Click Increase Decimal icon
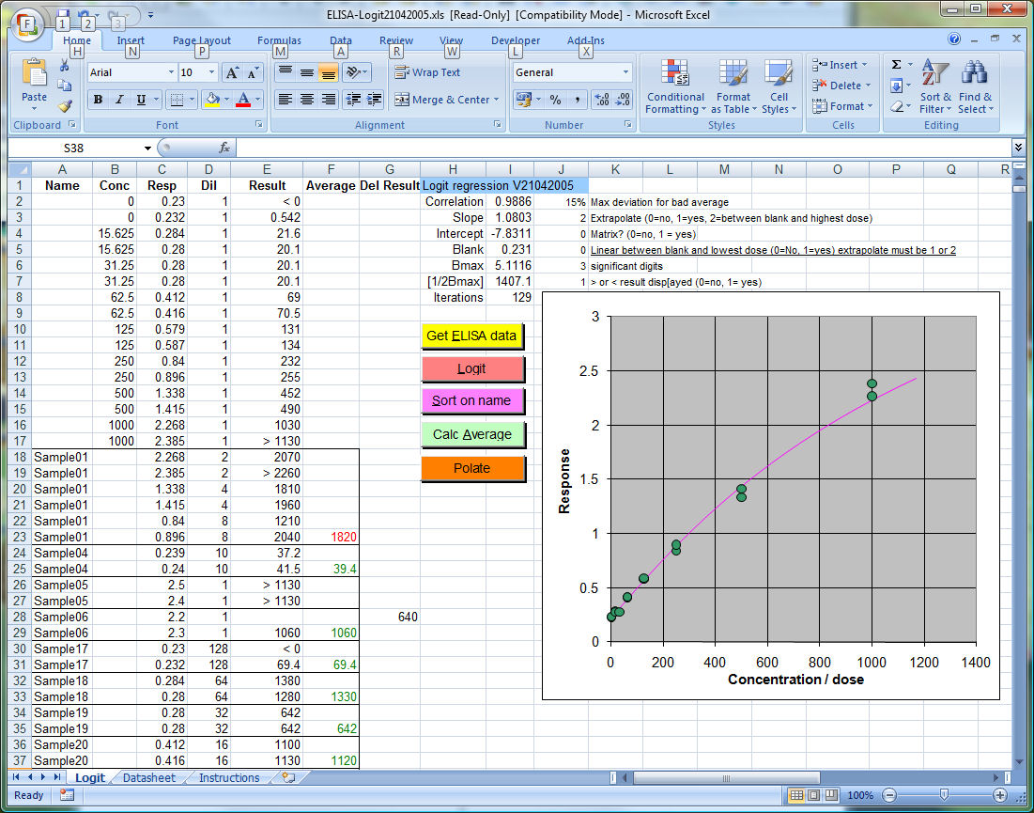The width and height of the screenshot is (1034, 813). point(601,100)
